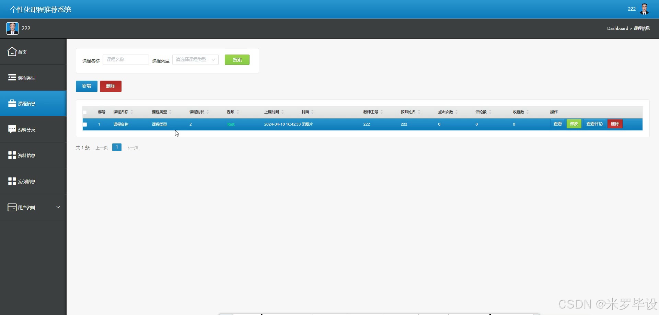Click the red 删除 button above table

coord(111,86)
